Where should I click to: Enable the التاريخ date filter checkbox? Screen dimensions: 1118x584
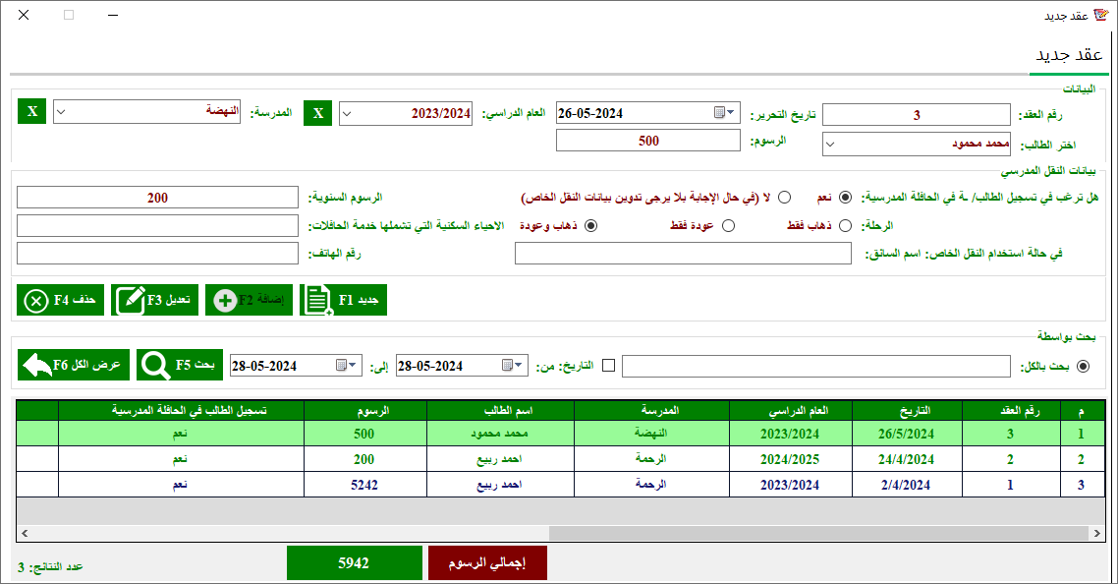pyautogui.click(x=609, y=366)
